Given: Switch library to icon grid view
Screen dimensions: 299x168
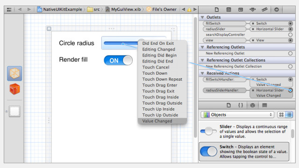Looking at the screenshot, I should (281, 115).
